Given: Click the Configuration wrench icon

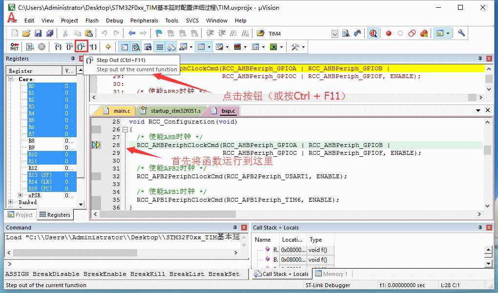Looking at the screenshot, I should click(461, 33).
